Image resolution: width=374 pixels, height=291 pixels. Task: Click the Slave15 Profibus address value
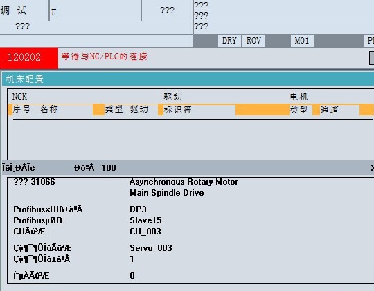[x=145, y=220]
